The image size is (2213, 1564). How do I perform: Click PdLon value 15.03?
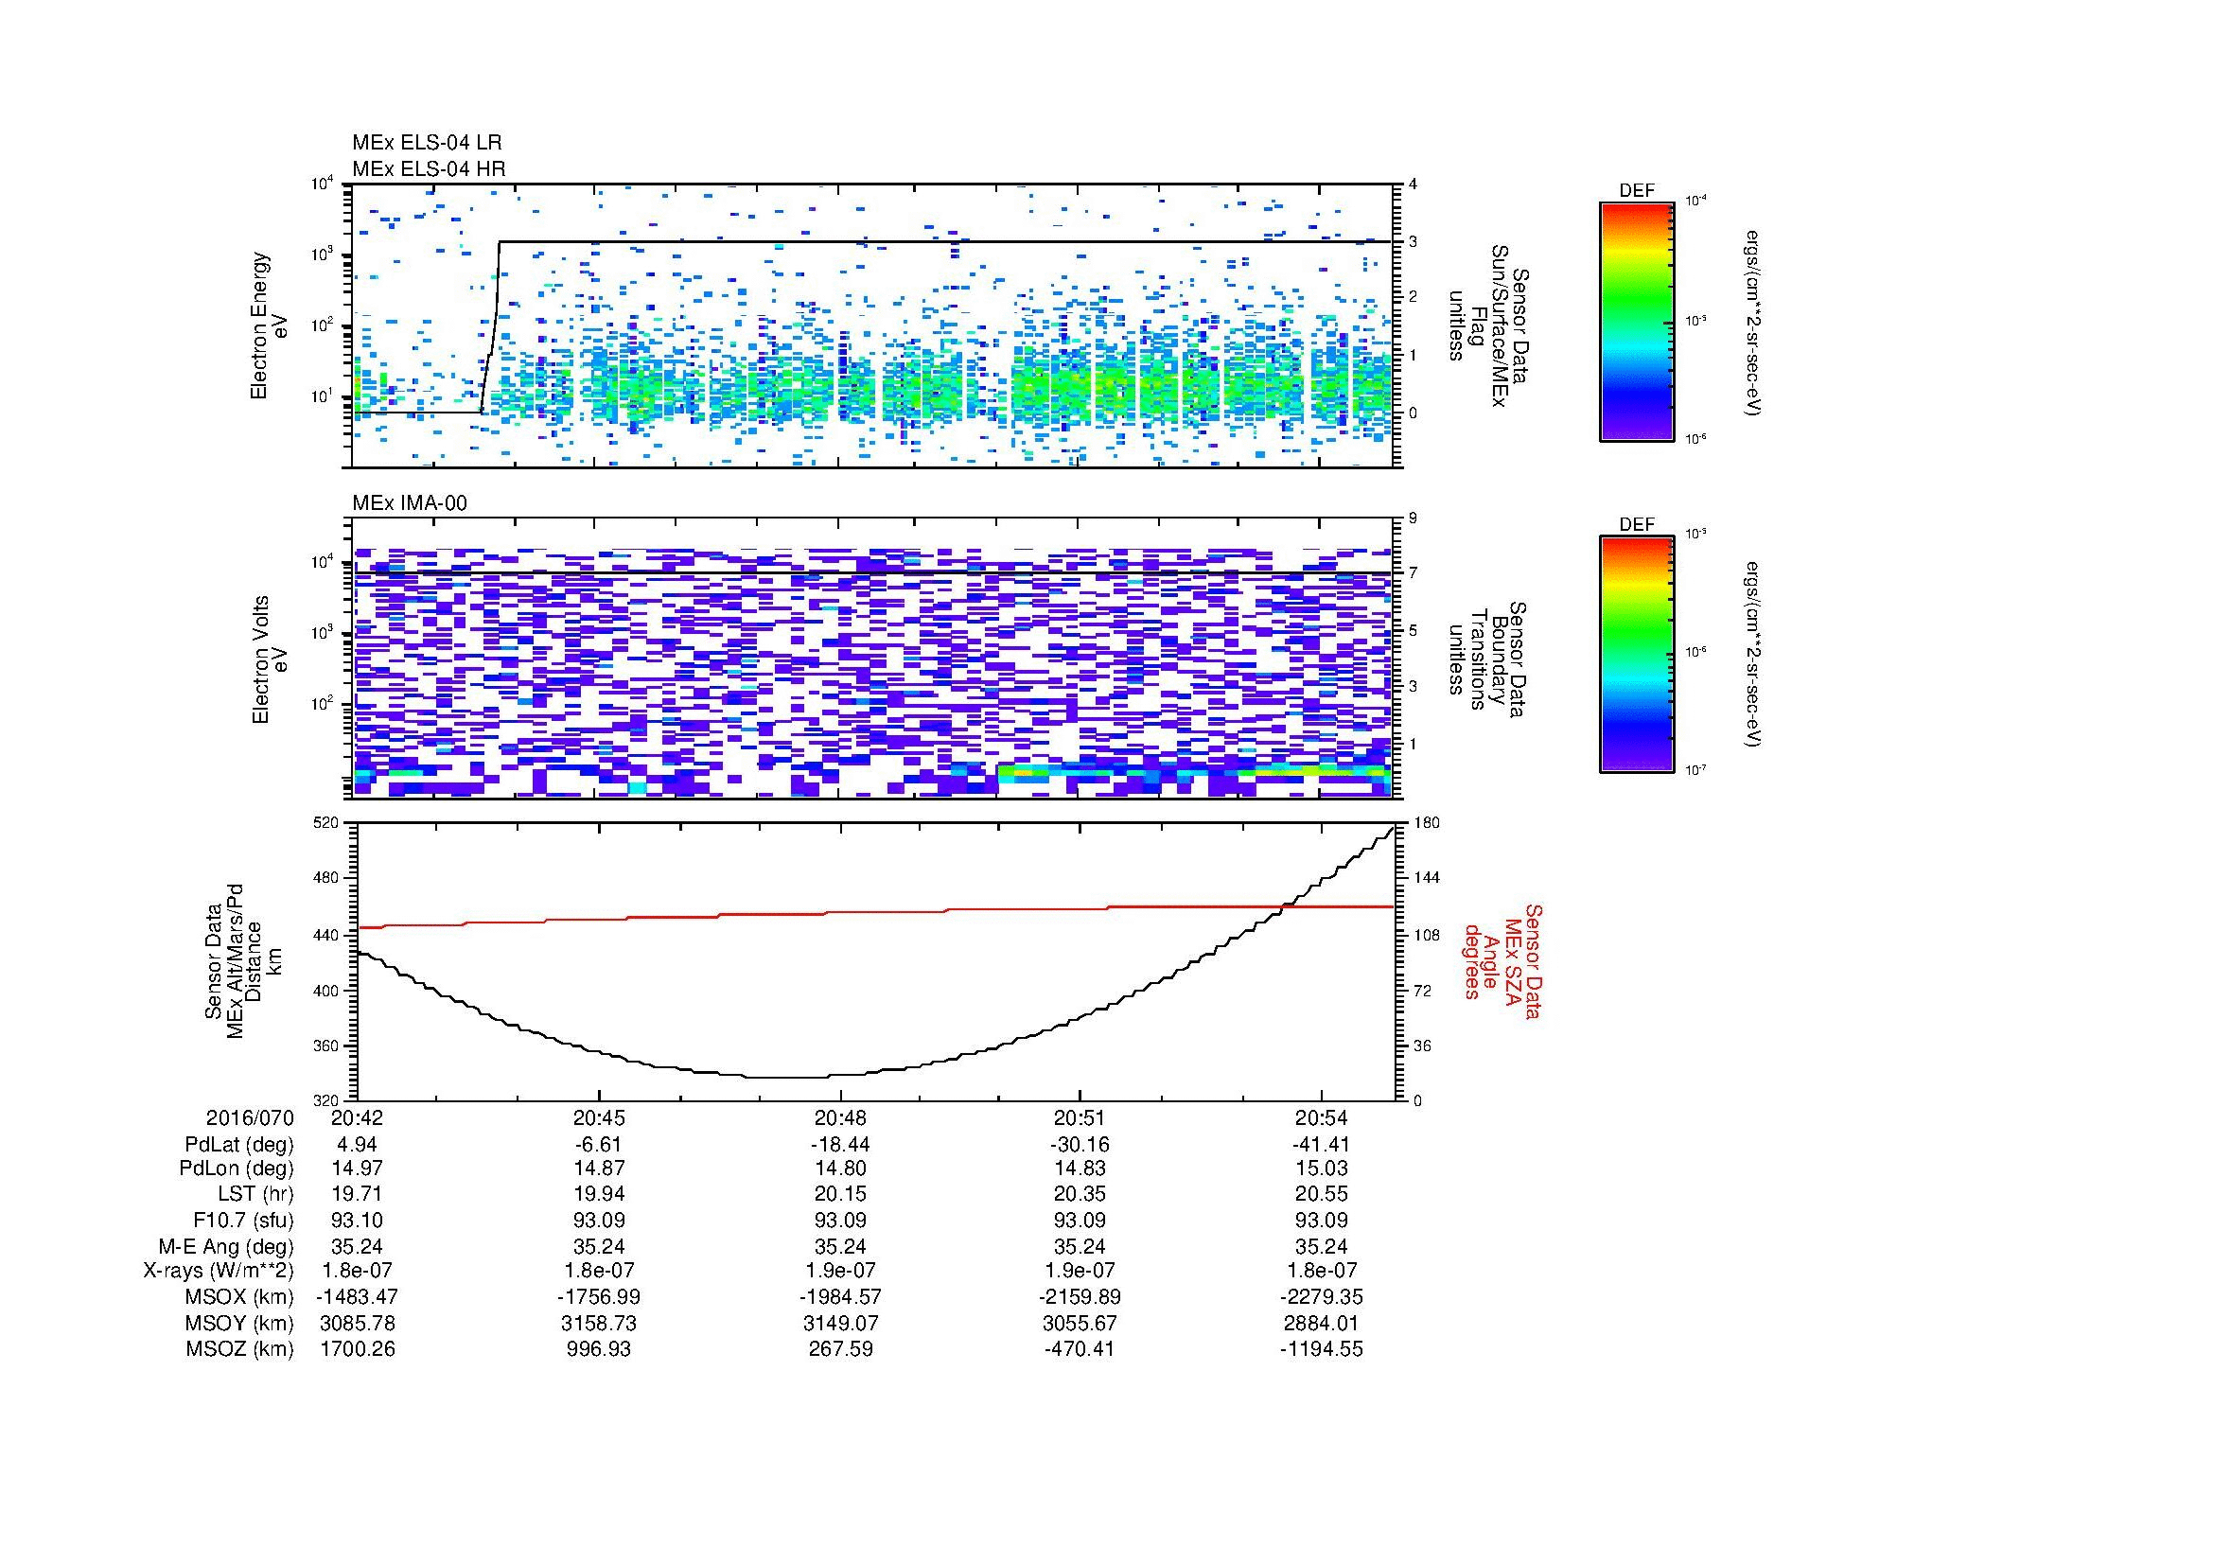coord(1322,1169)
